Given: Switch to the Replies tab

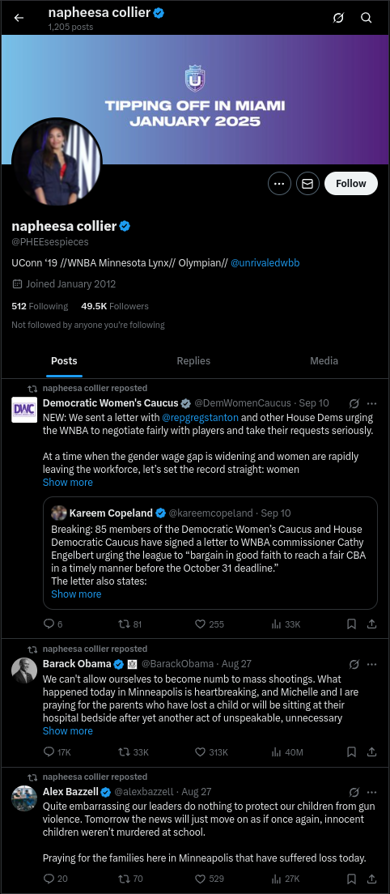Looking at the screenshot, I should 193,361.
